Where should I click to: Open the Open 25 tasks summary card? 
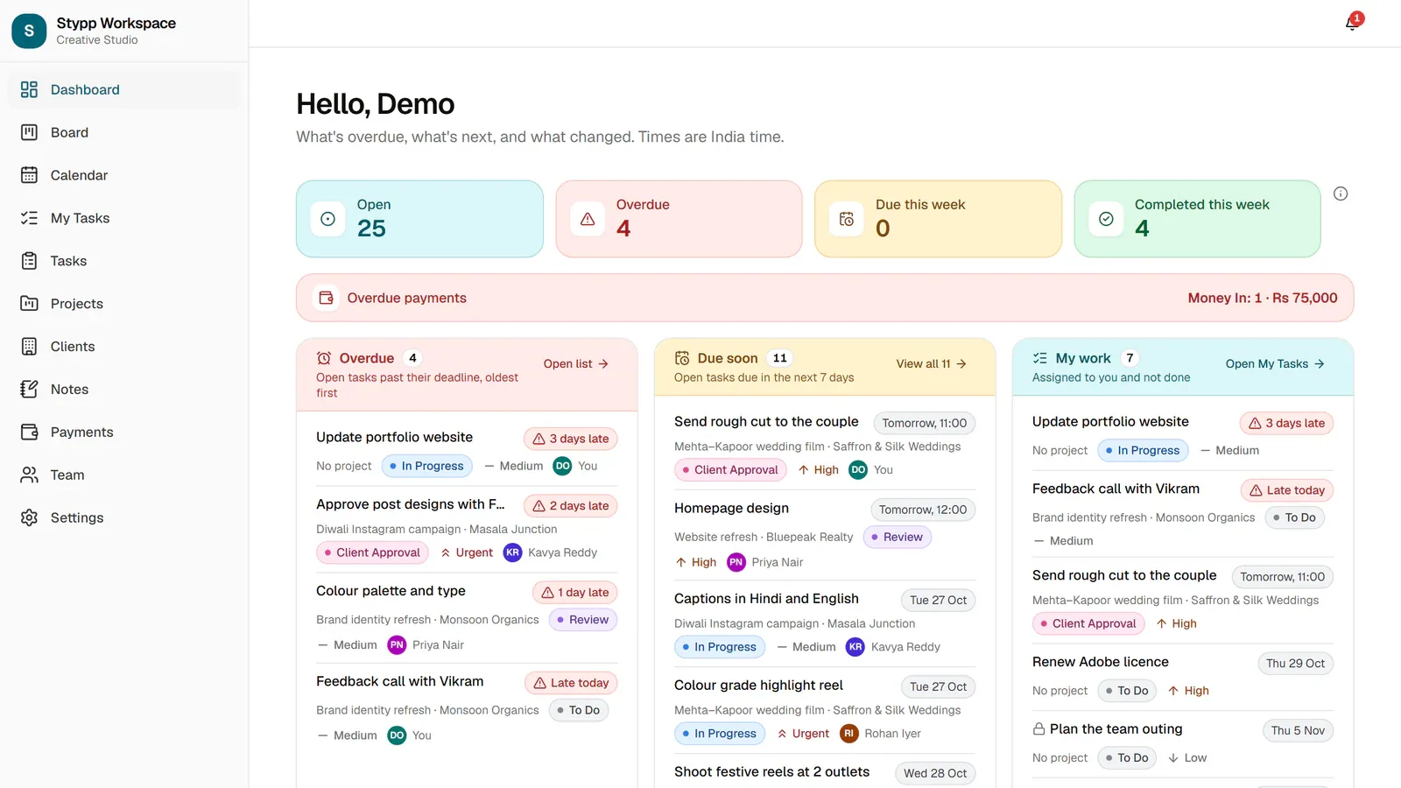click(419, 219)
